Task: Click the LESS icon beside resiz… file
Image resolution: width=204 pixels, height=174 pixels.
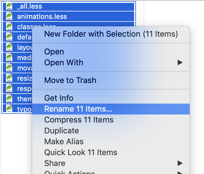Action: (9, 78)
